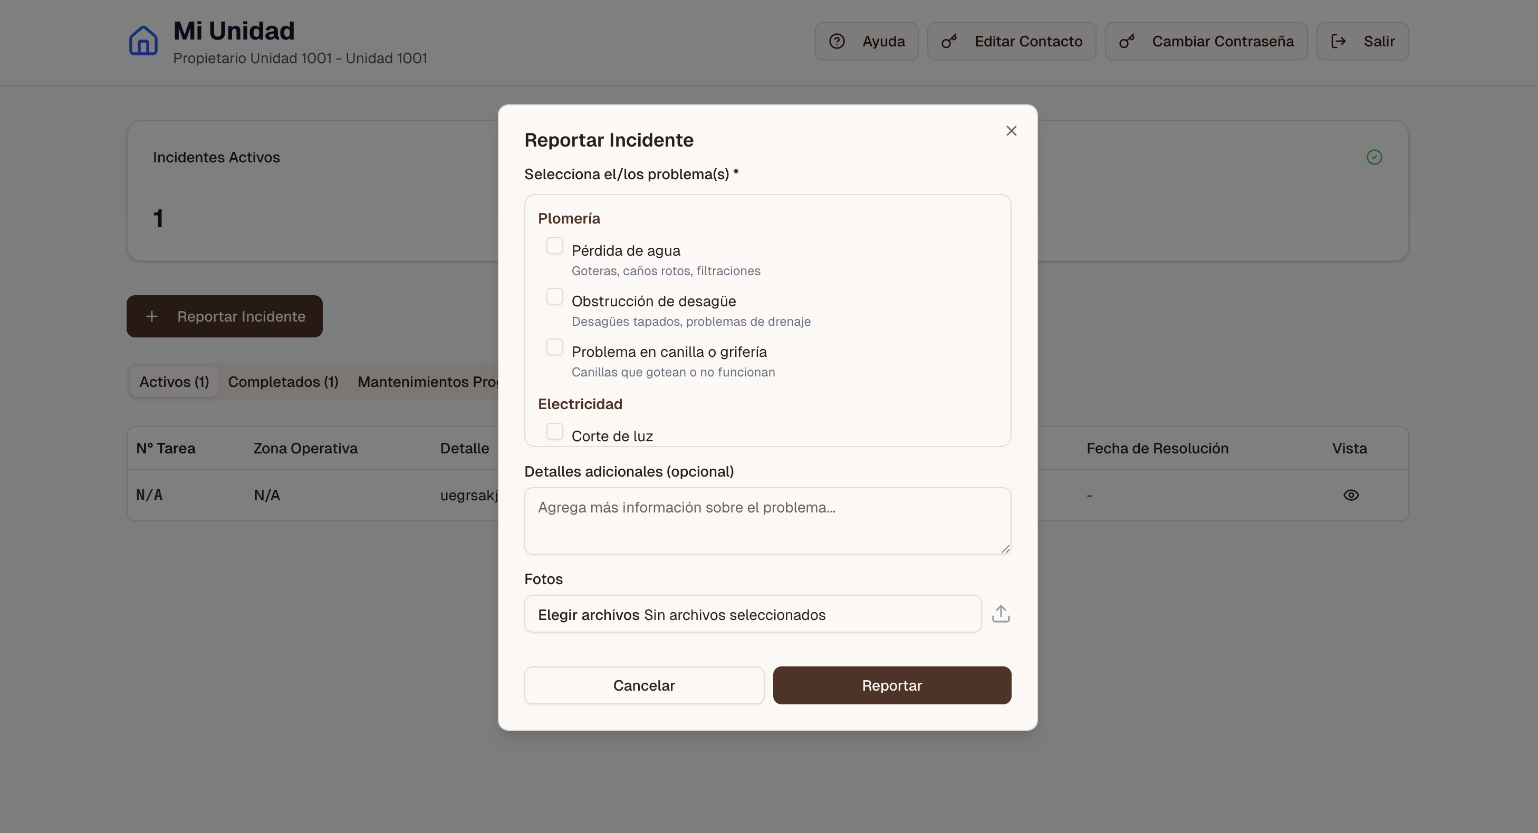Switch to the Completados tab

click(283, 381)
